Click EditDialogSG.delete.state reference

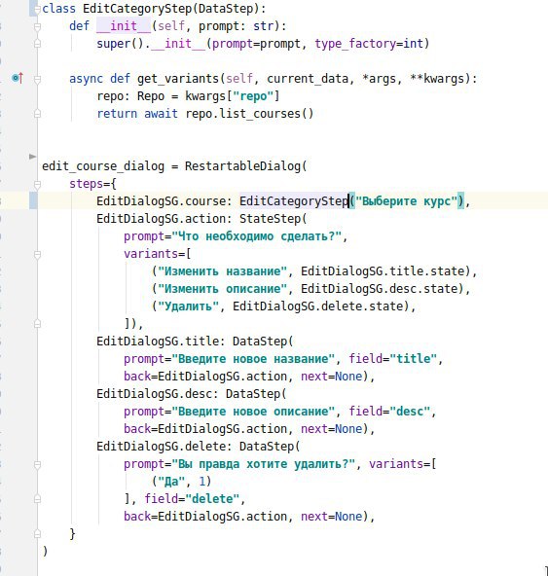(318, 306)
